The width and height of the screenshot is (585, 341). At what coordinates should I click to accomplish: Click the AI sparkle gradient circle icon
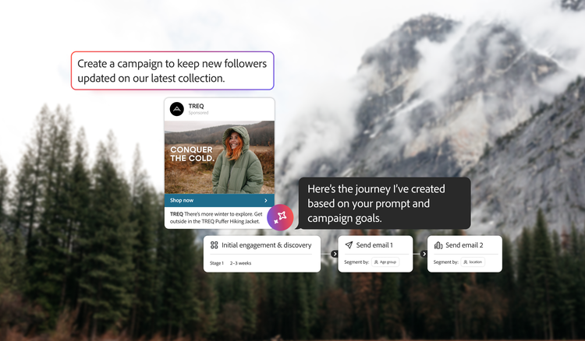(280, 217)
